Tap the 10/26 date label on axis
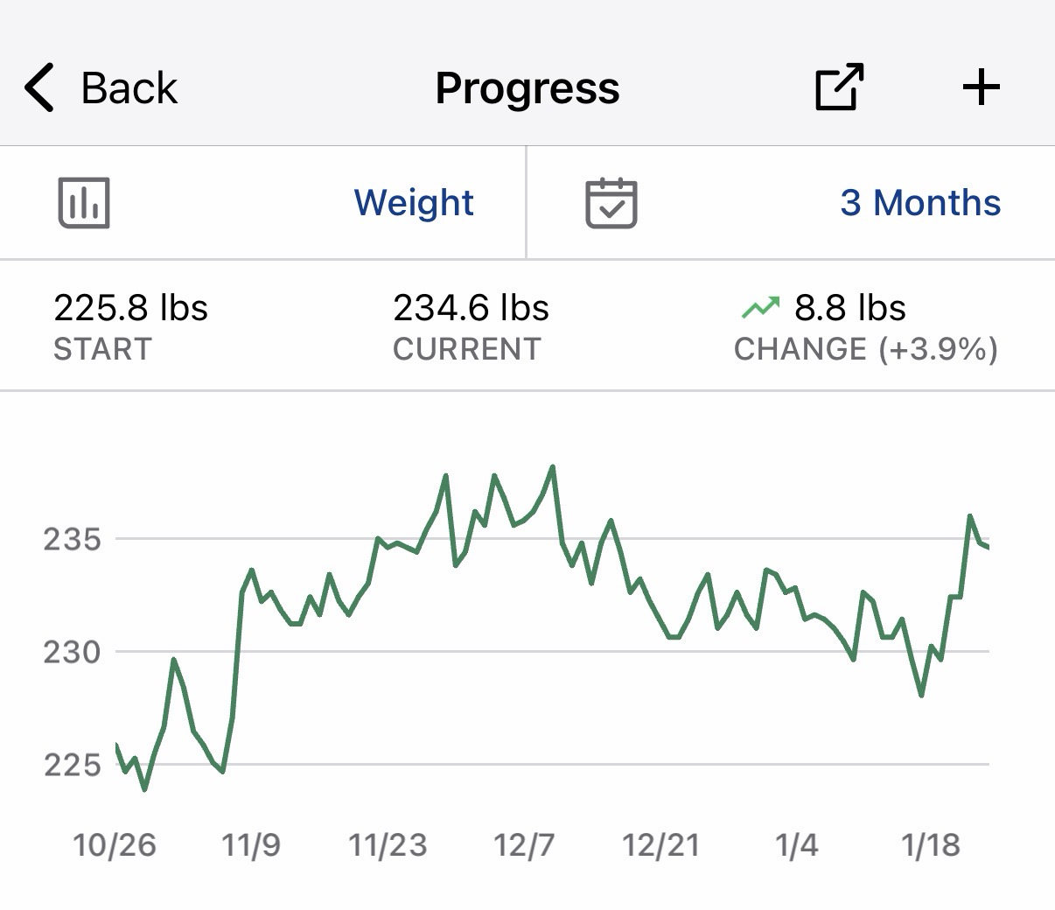 pyautogui.click(x=115, y=845)
